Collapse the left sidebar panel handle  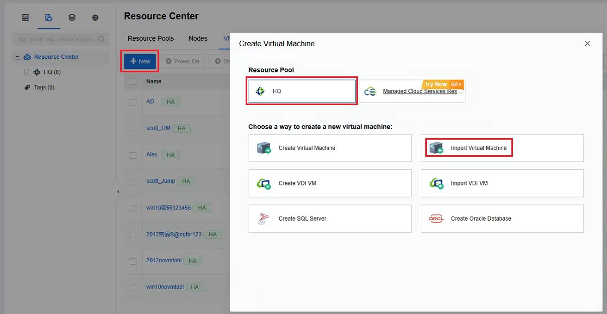pyautogui.click(x=118, y=192)
